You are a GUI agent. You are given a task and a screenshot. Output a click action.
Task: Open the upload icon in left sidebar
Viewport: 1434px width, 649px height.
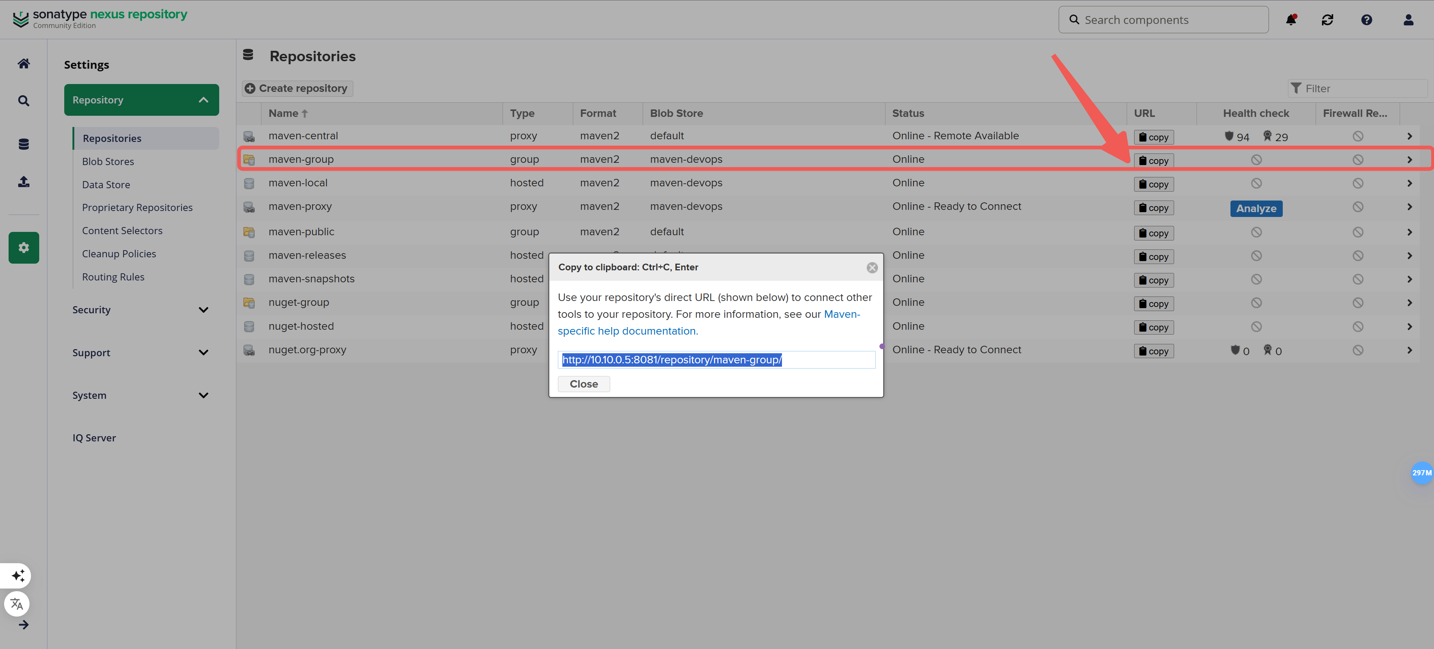(24, 181)
